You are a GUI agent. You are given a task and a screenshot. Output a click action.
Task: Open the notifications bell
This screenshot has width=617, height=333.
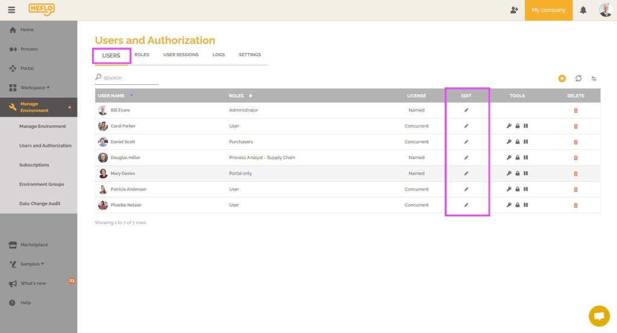tap(583, 10)
